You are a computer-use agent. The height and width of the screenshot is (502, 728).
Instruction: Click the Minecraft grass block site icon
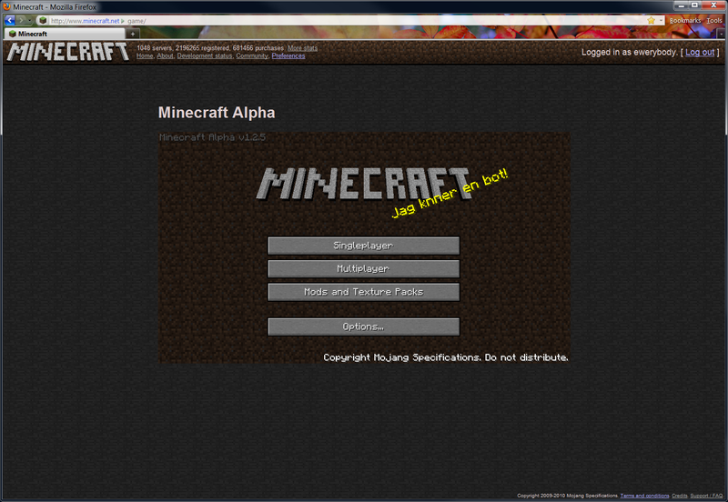(x=43, y=20)
